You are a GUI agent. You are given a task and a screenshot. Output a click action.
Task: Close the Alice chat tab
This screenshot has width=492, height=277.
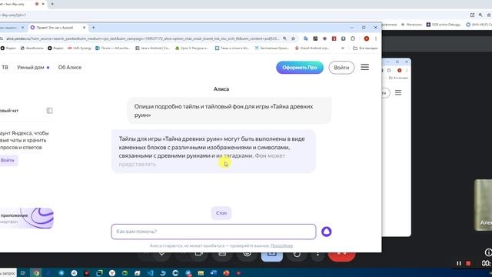coord(84,28)
